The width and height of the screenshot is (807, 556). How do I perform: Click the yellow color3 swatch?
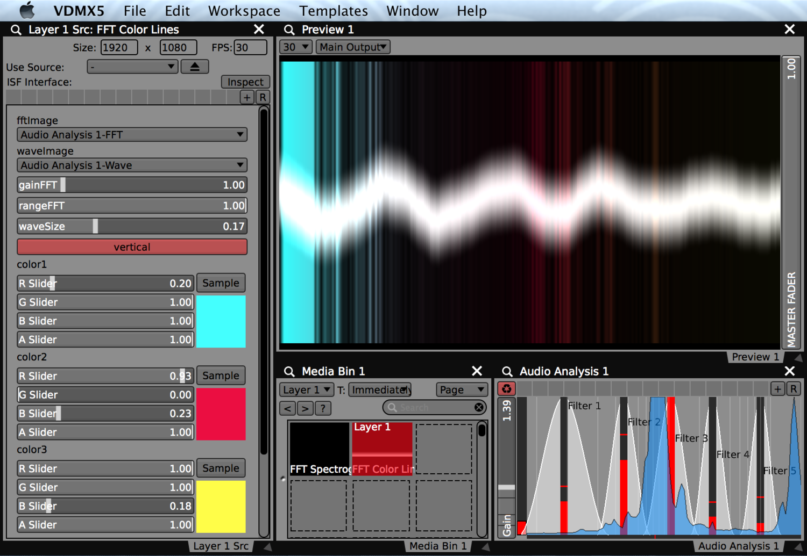pos(221,507)
